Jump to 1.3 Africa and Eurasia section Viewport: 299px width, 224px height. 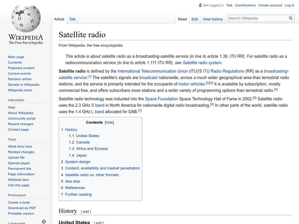pyautogui.click(x=92, y=149)
